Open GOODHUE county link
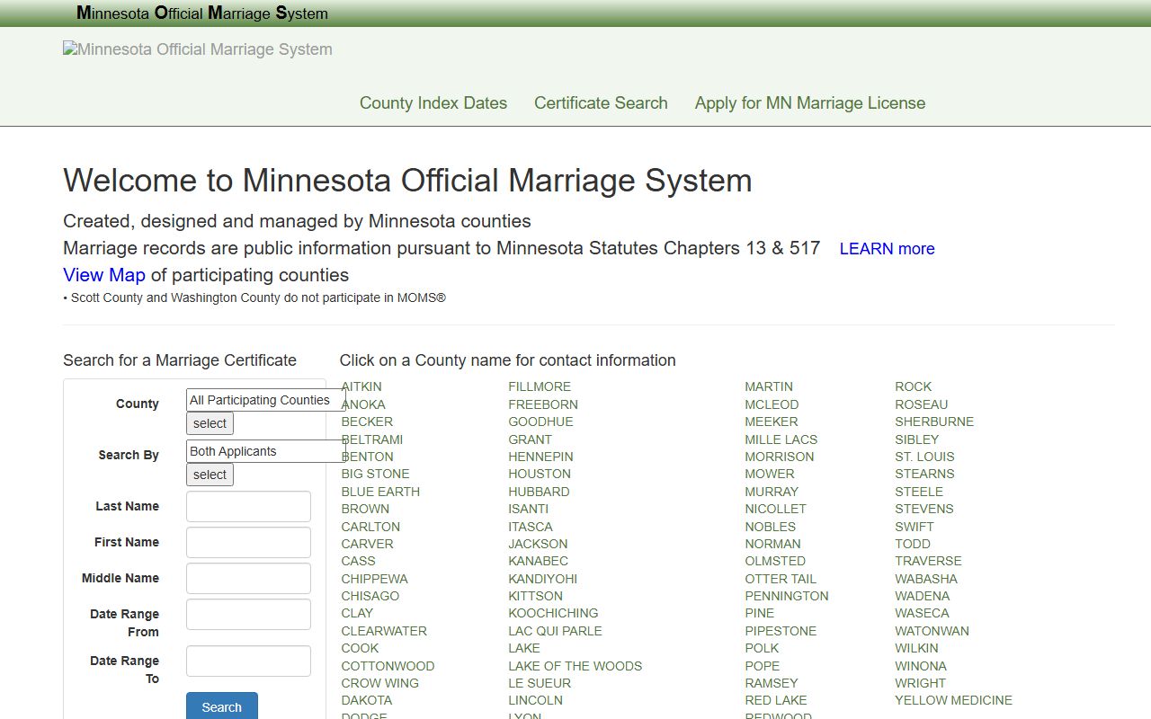Image resolution: width=1151 pixels, height=719 pixels. pyautogui.click(x=540, y=422)
